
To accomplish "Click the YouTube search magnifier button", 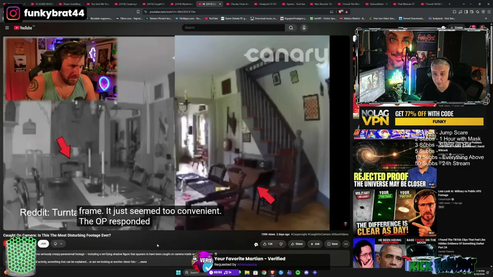I will (x=291, y=28).
